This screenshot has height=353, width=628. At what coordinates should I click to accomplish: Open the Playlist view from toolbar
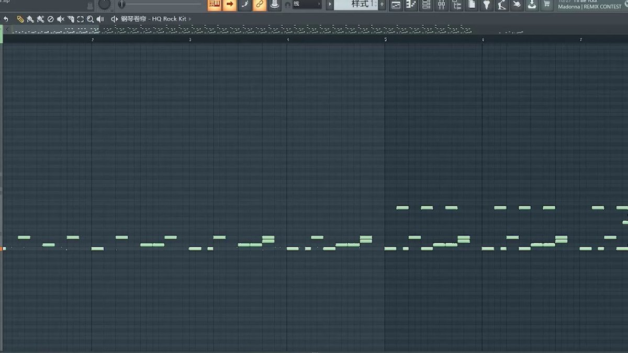[x=396, y=5]
